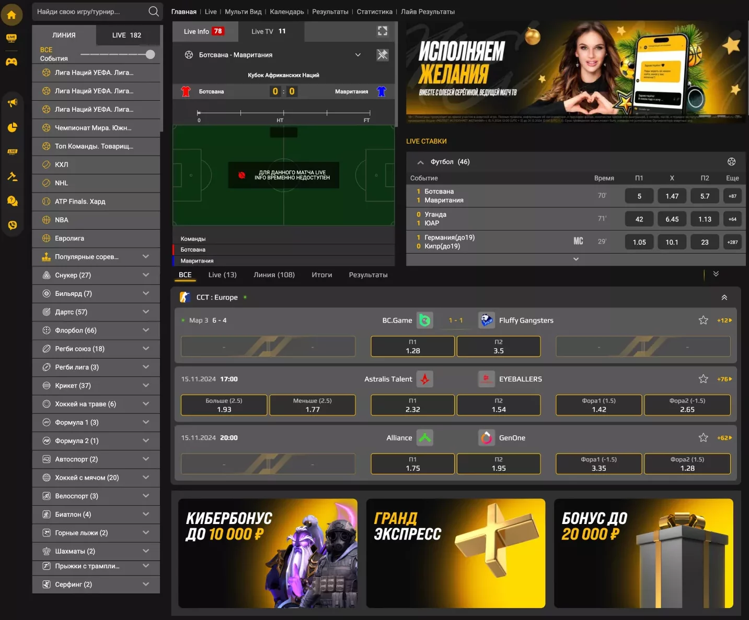Select P2 odds 1.54 for EYEBALLERS

click(x=499, y=405)
